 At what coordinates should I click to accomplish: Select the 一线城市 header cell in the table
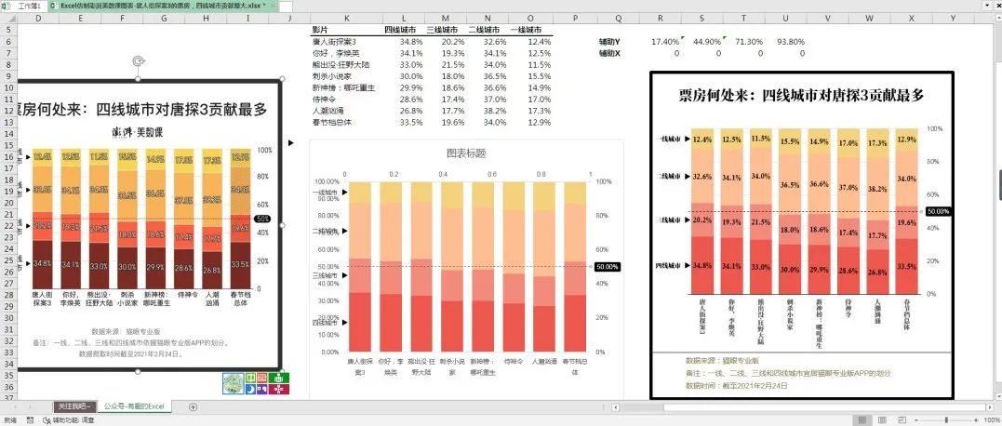pyautogui.click(x=531, y=30)
